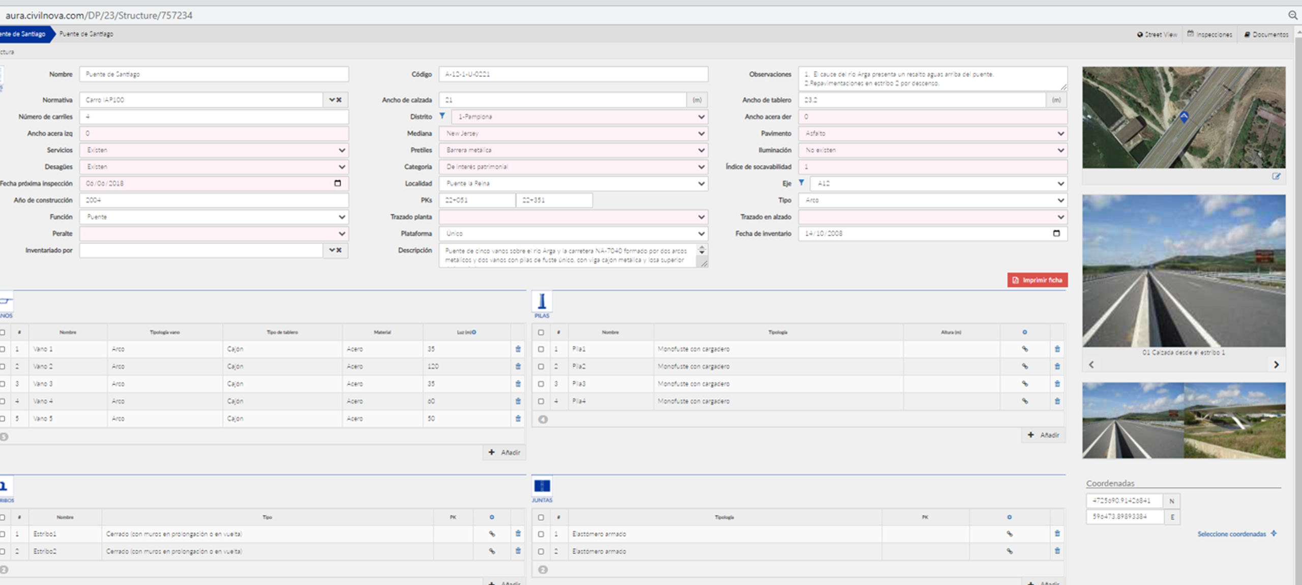Open calendar for Fecha de inventario
The width and height of the screenshot is (1302, 585).
1056,233
